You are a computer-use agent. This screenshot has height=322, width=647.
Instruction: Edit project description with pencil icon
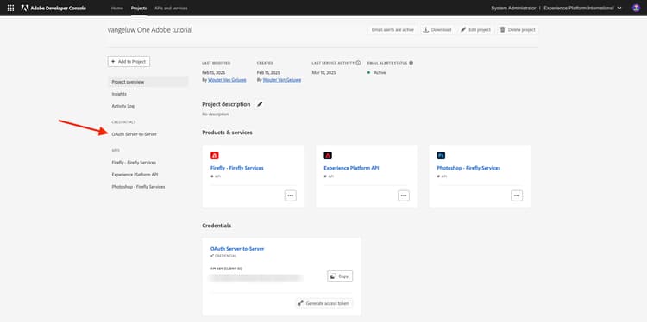(x=260, y=104)
